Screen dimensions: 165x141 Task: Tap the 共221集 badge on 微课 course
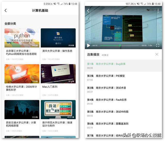[x=71, y=117]
